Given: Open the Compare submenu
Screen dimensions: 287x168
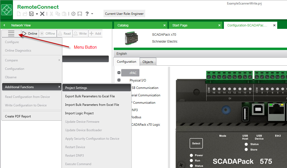Looking at the screenshot, I should click(32, 60).
